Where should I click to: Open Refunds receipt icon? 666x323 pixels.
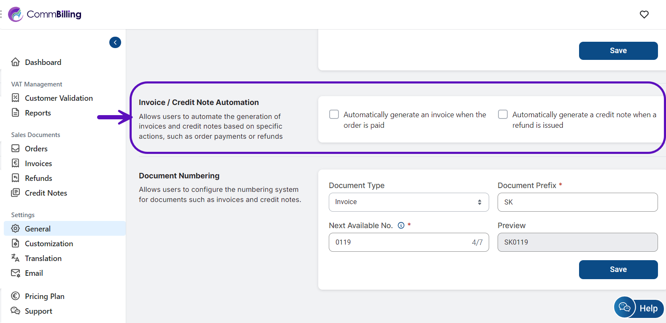[16, 178]
